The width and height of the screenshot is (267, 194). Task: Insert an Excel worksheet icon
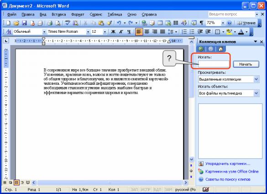168,23
